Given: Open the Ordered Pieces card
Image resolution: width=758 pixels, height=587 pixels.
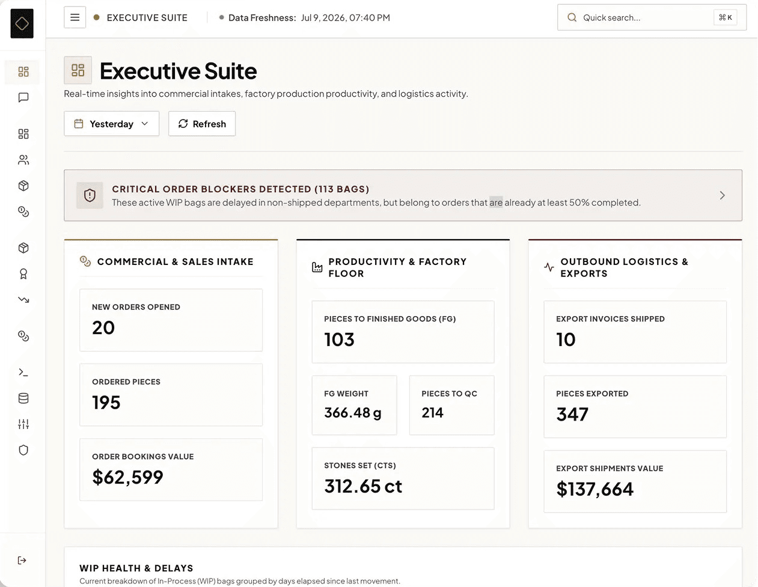Looking at the screenshot, I should 171,395.
